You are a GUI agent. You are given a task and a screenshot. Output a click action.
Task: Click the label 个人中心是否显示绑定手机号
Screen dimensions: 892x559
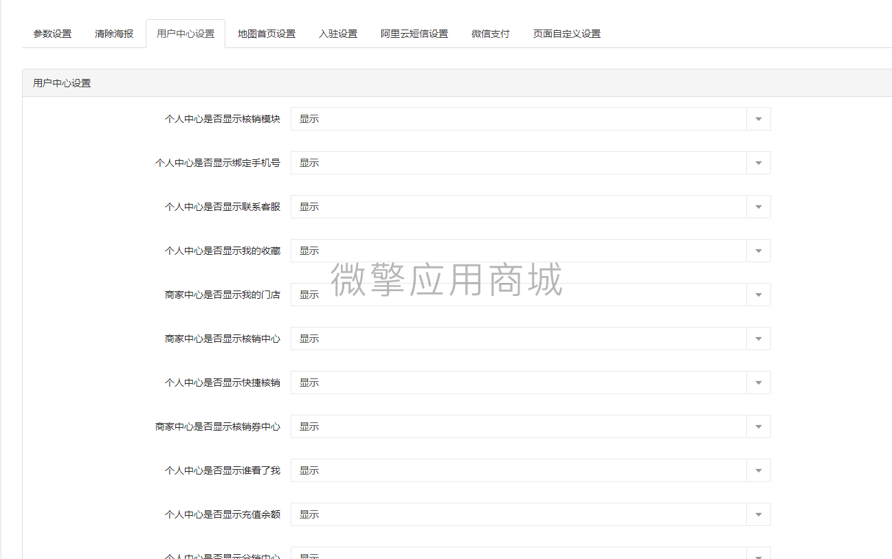tap(218, 163)
